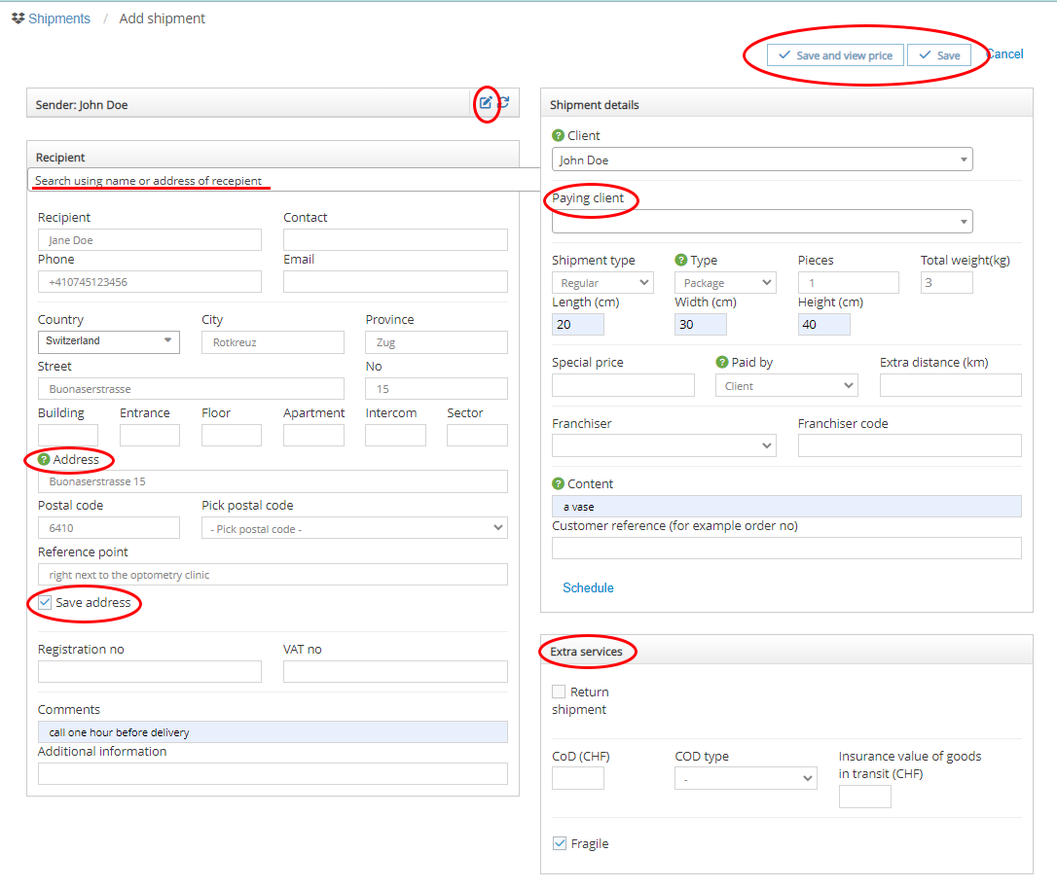Show help for the Client field
This screenshot has height=888, width=1057.
tap(558, 135)
